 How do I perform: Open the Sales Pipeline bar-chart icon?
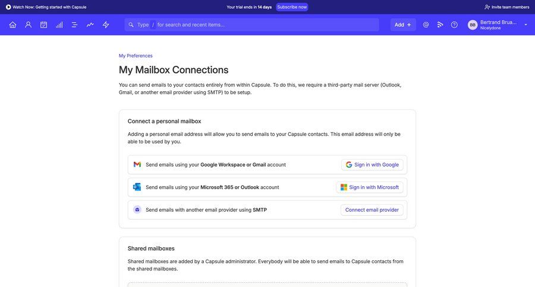(59, 25)
